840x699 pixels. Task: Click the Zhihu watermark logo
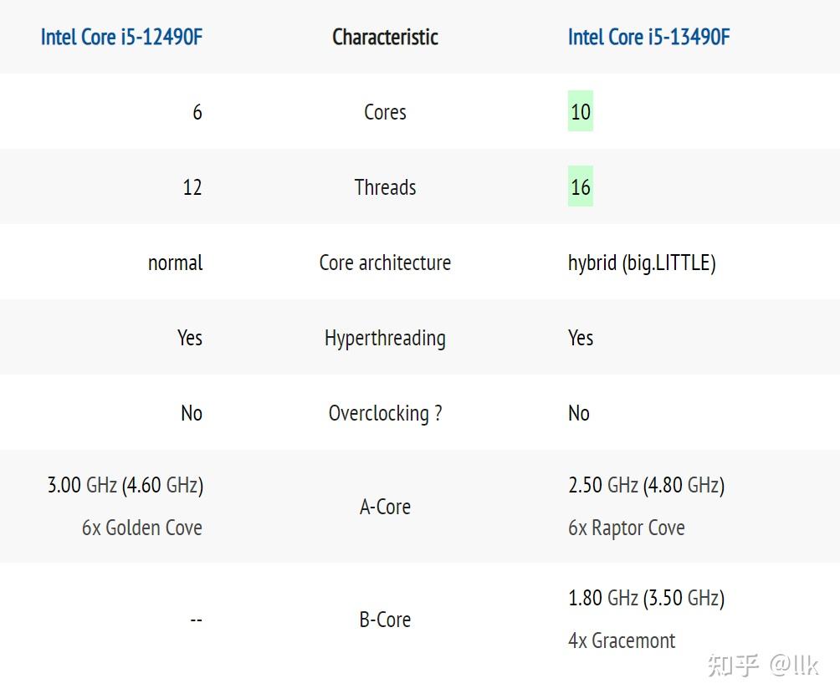(733, 666)
